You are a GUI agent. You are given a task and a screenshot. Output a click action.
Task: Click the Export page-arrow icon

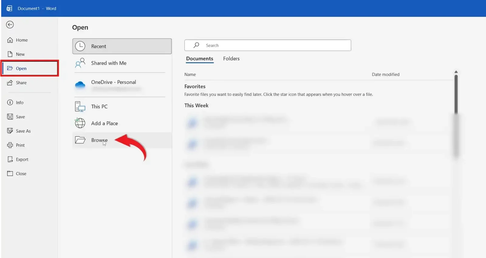[x=10, y=159]
